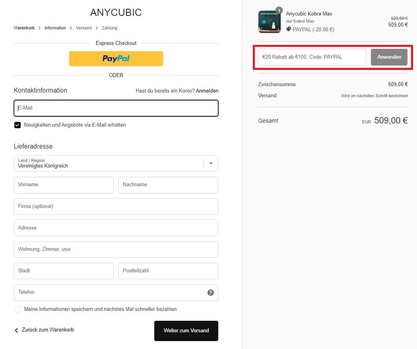Screen dimensions: 417x349
Task: Click the Stadt field
Action: tap(64, 271)
